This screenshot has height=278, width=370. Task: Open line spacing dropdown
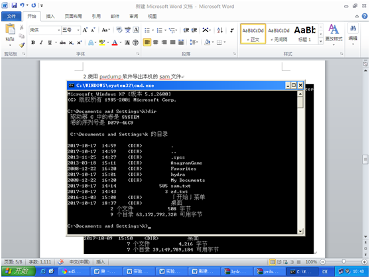click(x=194, y=42)
